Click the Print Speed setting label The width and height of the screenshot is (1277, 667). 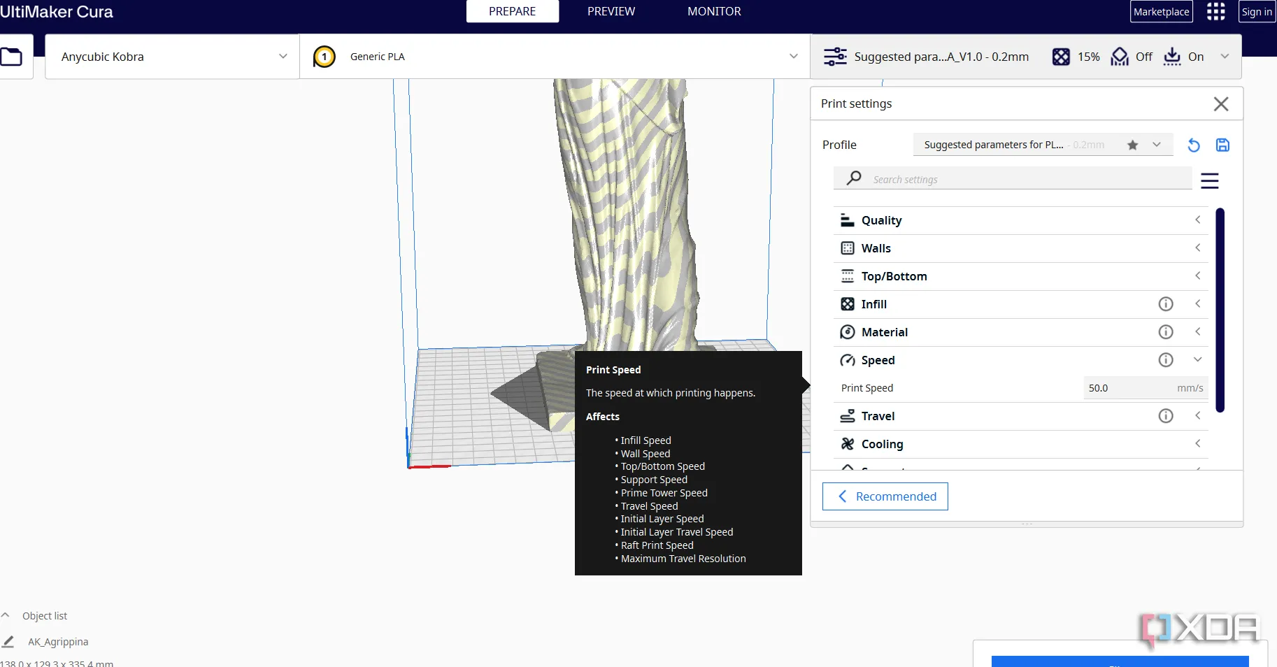tap(867, 388)
